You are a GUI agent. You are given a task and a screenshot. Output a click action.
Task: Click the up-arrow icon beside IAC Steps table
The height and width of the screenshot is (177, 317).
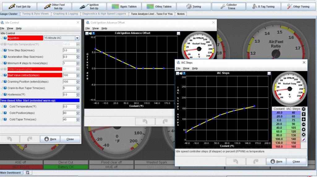pyautogui.click(x=303, y=114)
